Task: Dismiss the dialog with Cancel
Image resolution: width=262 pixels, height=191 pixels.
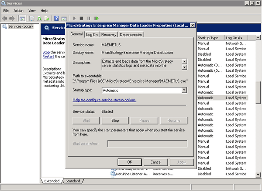Action: (156, 162)
